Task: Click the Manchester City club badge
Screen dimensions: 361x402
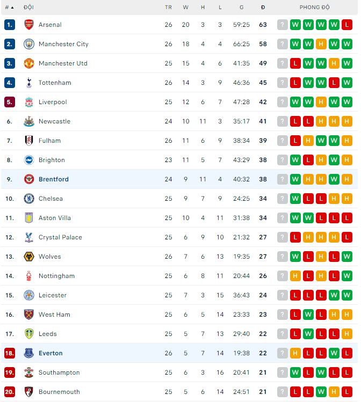Action: coord(28,44)
